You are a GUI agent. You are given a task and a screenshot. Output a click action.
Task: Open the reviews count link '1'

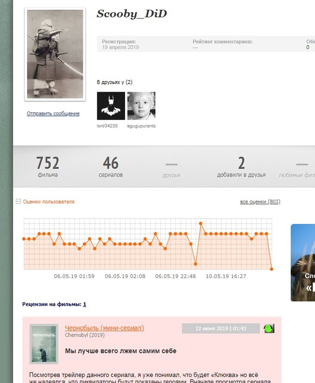[84, 304]
